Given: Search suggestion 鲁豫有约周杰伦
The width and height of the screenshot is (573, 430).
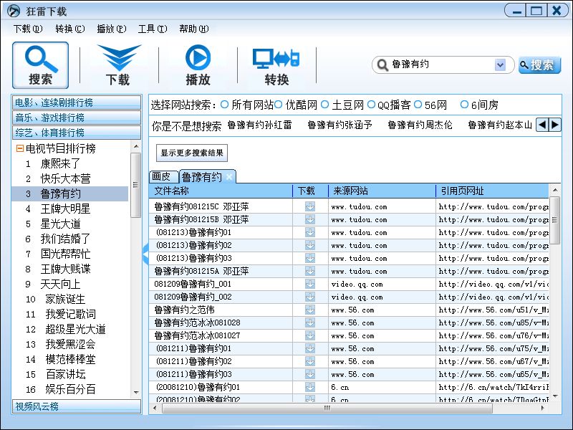Looking at the screenshot, I should point(420,125).
